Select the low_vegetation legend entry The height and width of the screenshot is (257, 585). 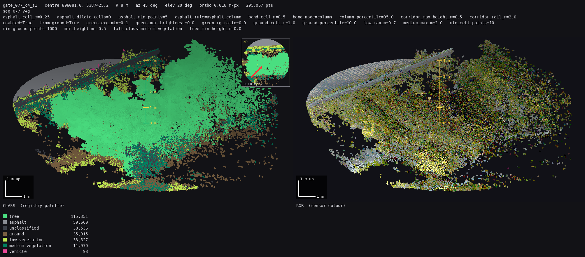26,240
